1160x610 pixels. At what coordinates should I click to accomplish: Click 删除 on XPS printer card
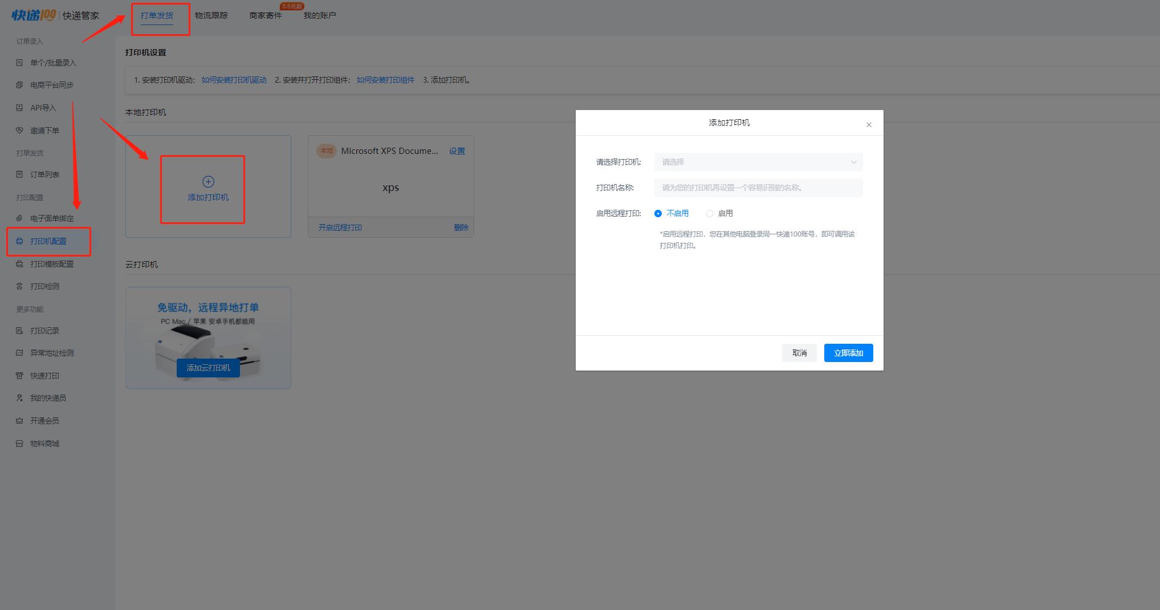click(x=461, y=227)
